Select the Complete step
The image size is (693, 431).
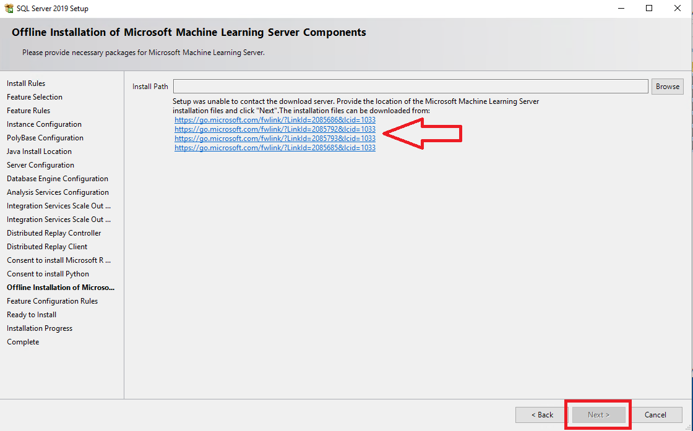click(x=23, y=342)
